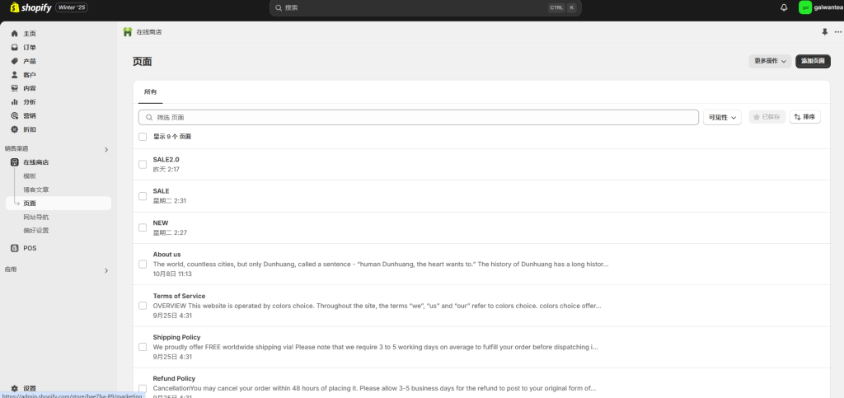This screenshot has height=398, width=844.
Task: Open 网站导航 in the online store submenu
Action: click(35, 217)
